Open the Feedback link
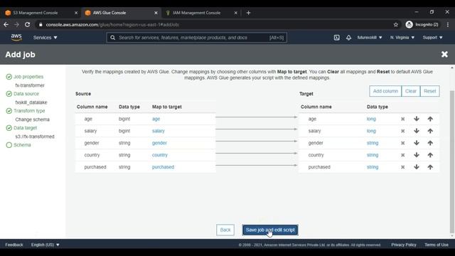This screenshot has height=256, width=455. click(x=14, y=245)
